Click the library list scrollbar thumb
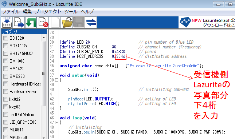235x139 pixels. click(44, 74)
